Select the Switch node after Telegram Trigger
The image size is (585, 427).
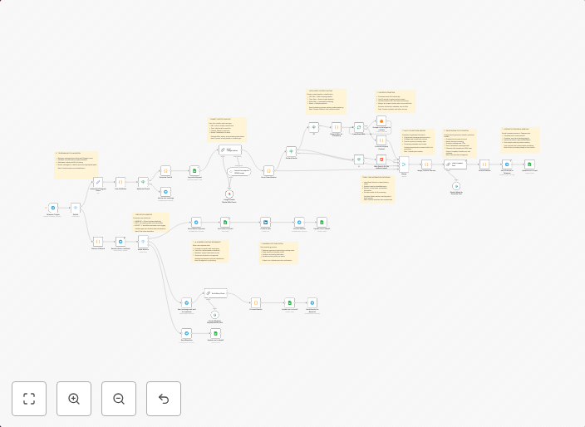(x=75, y=208)
